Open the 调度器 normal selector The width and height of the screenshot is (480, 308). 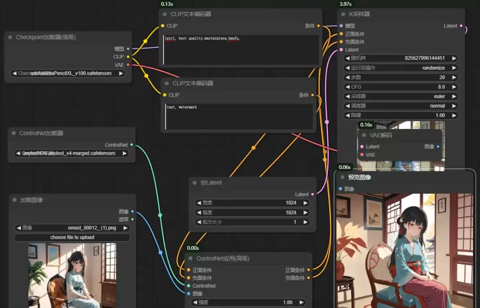click(x=401, y=106)
